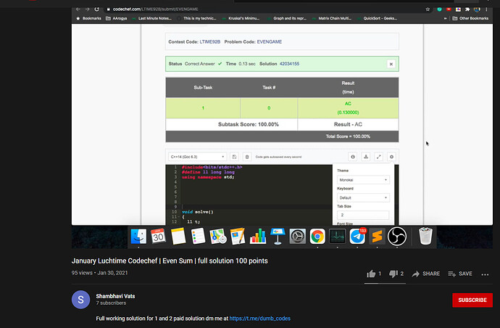Open Telegram with 133 badge

coord(357,237)
